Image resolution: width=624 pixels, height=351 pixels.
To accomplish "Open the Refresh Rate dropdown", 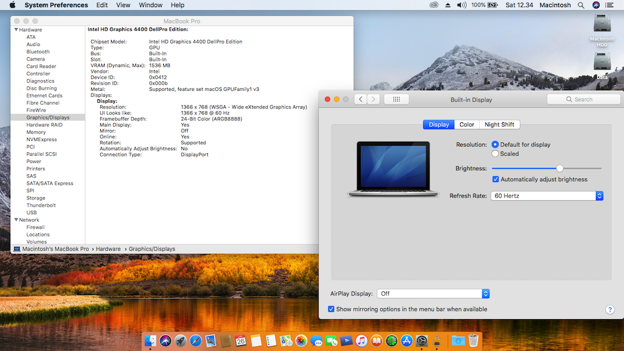I will (547, 196).
